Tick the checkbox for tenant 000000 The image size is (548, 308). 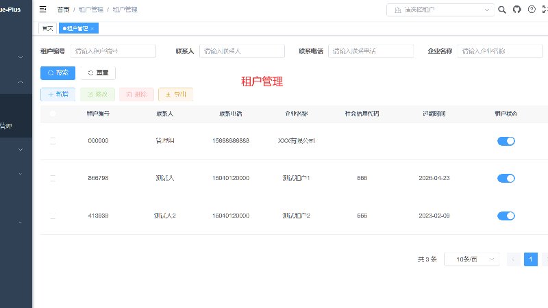pos(53,141)
